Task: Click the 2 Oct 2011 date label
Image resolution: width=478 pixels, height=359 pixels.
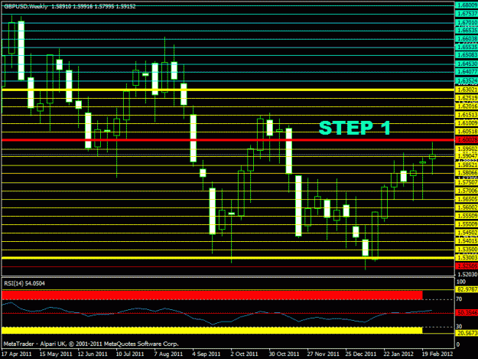Action: (244, 354)
